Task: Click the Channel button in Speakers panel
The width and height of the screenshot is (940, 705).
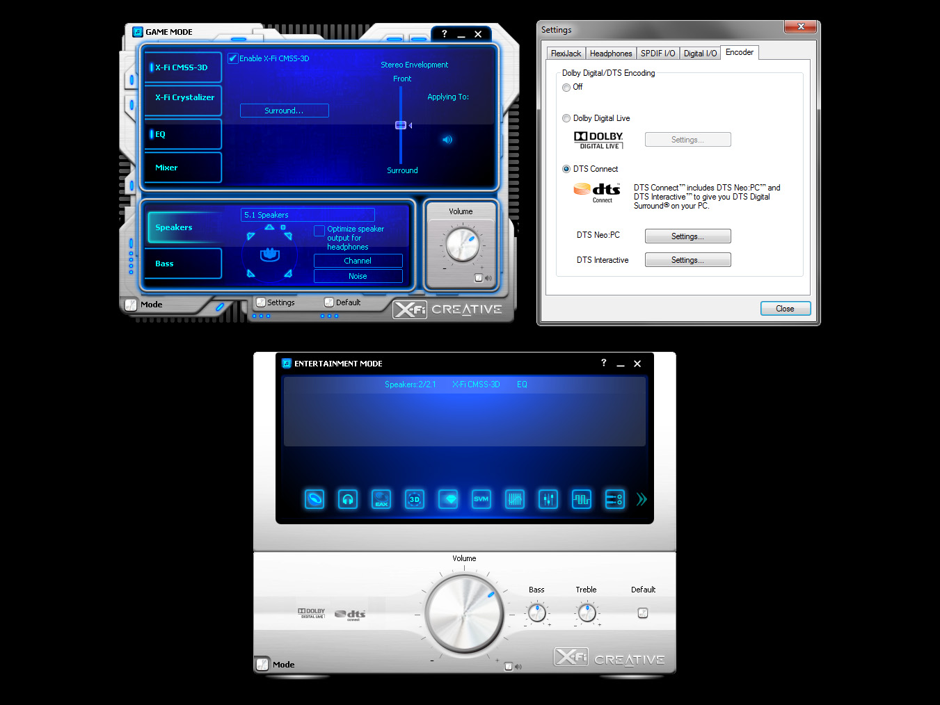Action: (x=358, y=261)
